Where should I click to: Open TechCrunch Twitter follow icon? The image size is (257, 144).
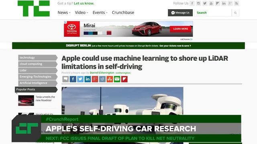click(x=205, y=3)
